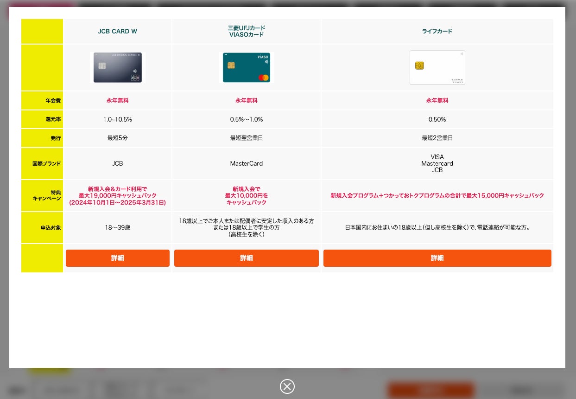This screenshot has height=399, width=576.
Task: Click the VISA Mastercard JCB brand cell
Action: pos(437,164)
